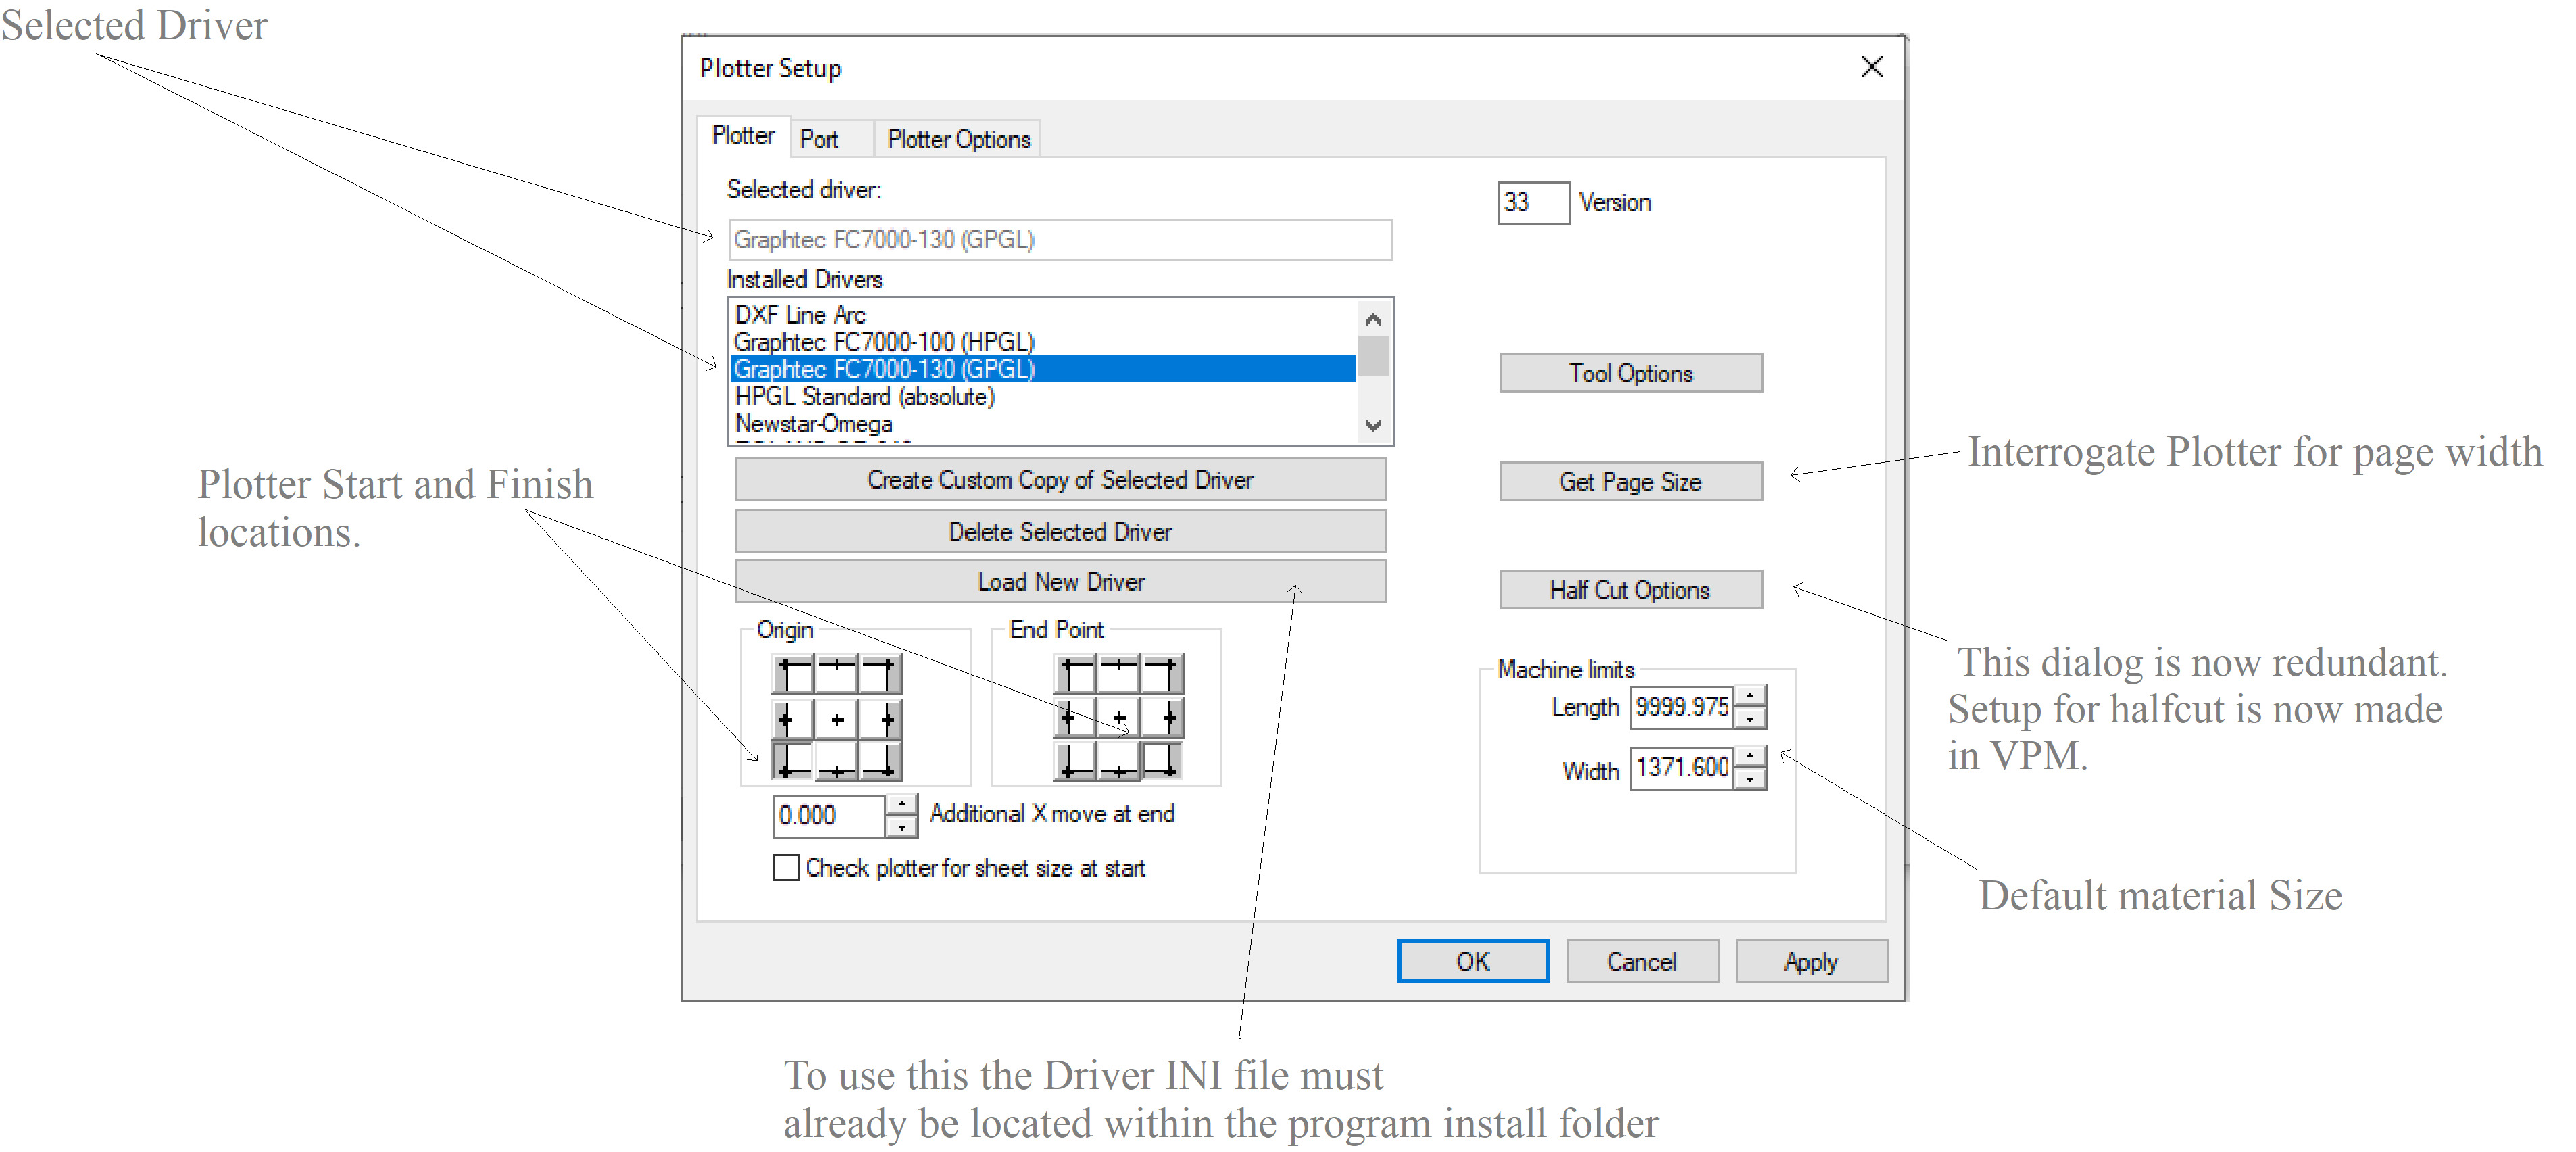Open Tool Options dialog
Viewport: 2576px width, 1152px height.
(1631, 373)
